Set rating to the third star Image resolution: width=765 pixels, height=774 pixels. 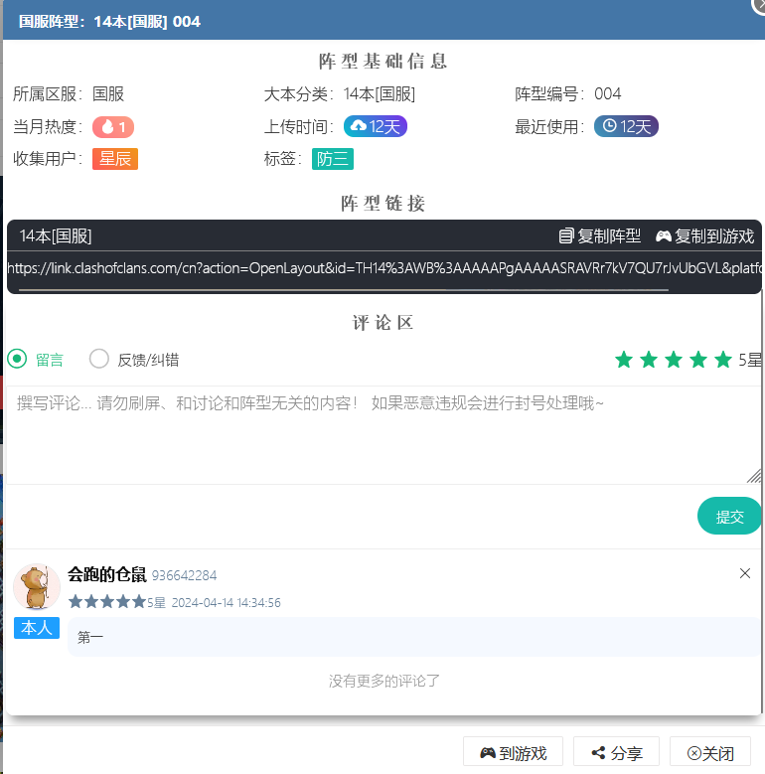coord(674,360)
